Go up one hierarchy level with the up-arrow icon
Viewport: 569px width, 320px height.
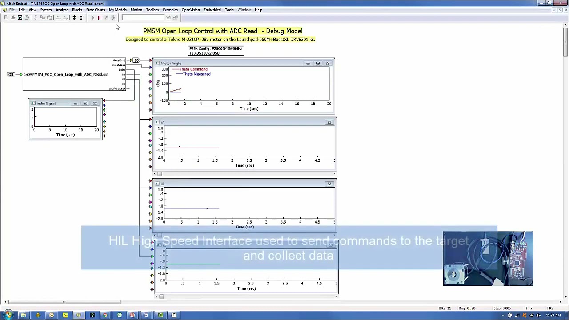(x=74, y=17)
